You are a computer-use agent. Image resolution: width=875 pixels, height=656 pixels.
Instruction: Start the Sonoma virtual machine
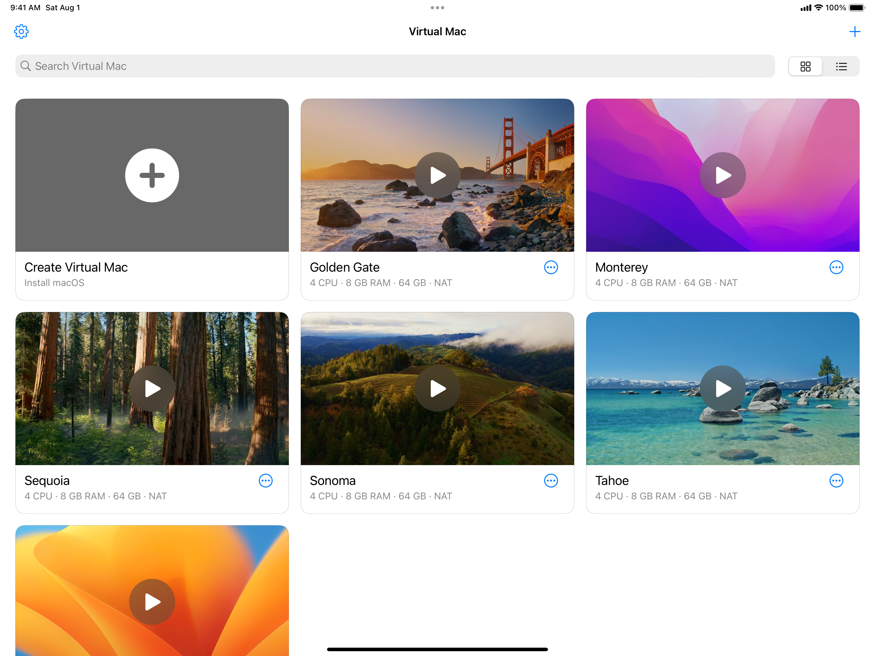(x=437, y=389)
